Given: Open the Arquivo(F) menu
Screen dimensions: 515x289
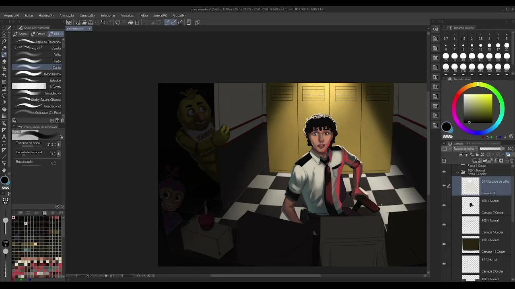Looking at the screenshot, I should click(11, 16).
